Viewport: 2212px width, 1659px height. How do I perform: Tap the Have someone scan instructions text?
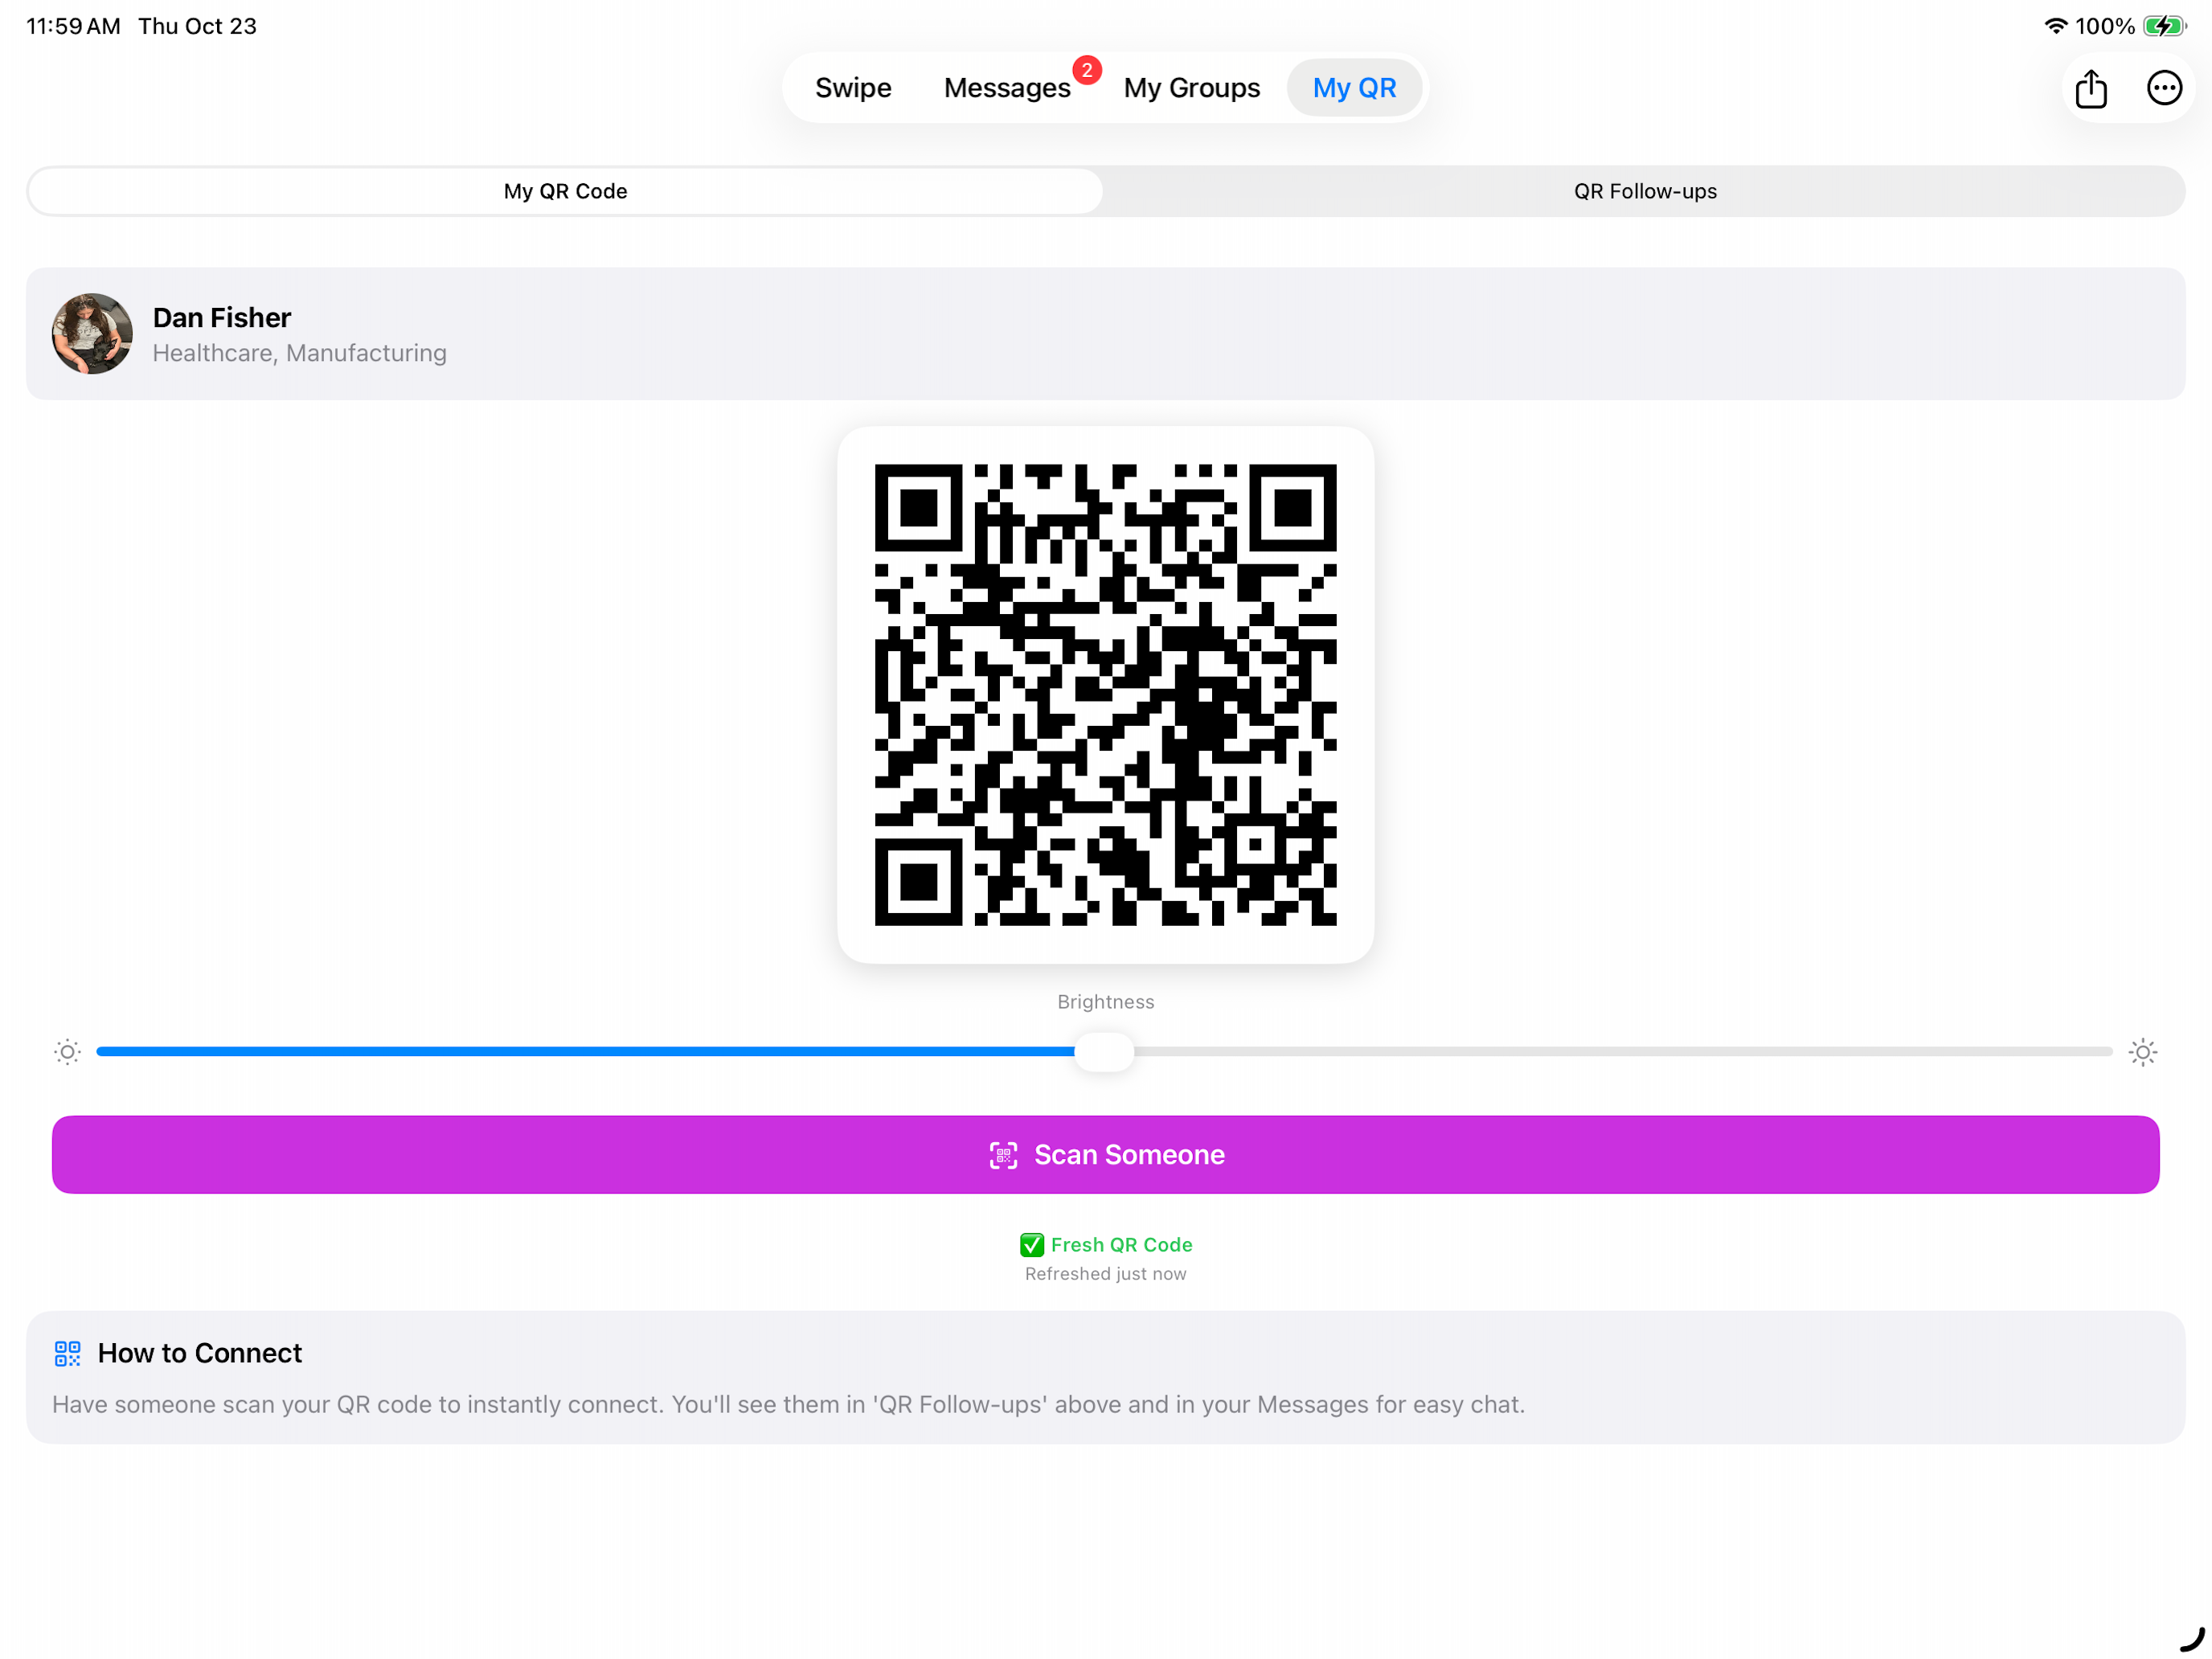[788, 1405]
